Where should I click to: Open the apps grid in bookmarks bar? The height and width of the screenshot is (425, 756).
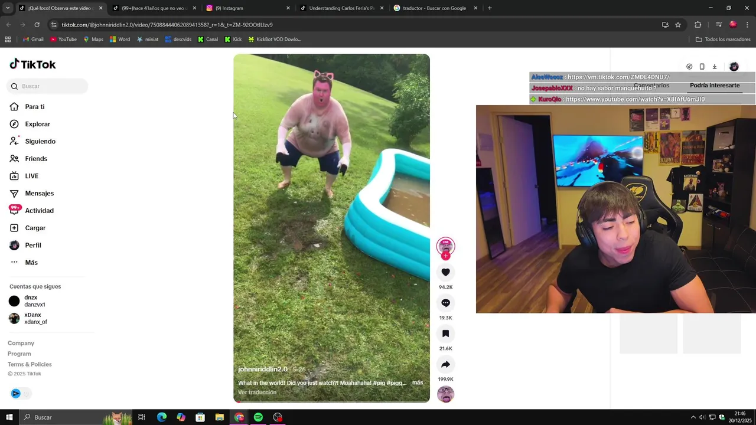coord(8,40)
